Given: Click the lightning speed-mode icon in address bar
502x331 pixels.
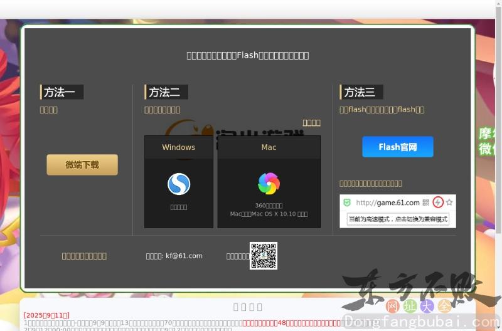Looking at the screenshot, I should click(x=438, y=202).
